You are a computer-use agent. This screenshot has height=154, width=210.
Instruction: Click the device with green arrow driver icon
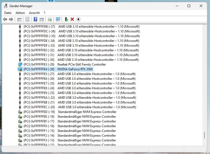point(66,19)
